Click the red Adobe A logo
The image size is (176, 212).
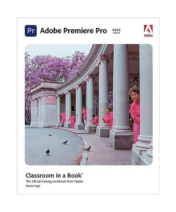pos(148,29)
